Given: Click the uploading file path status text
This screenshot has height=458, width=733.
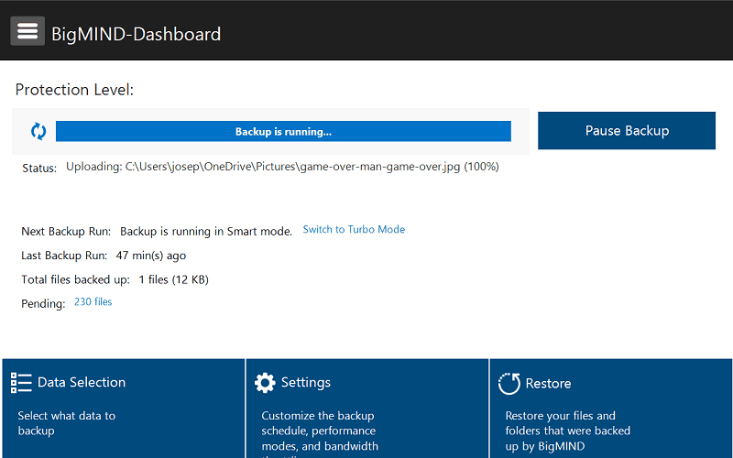Looking at the screenshot, I should [282, 167].
